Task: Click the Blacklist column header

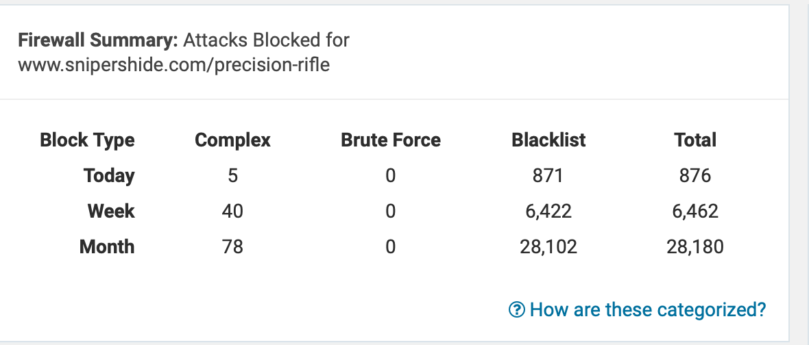Action: (548, 140)
